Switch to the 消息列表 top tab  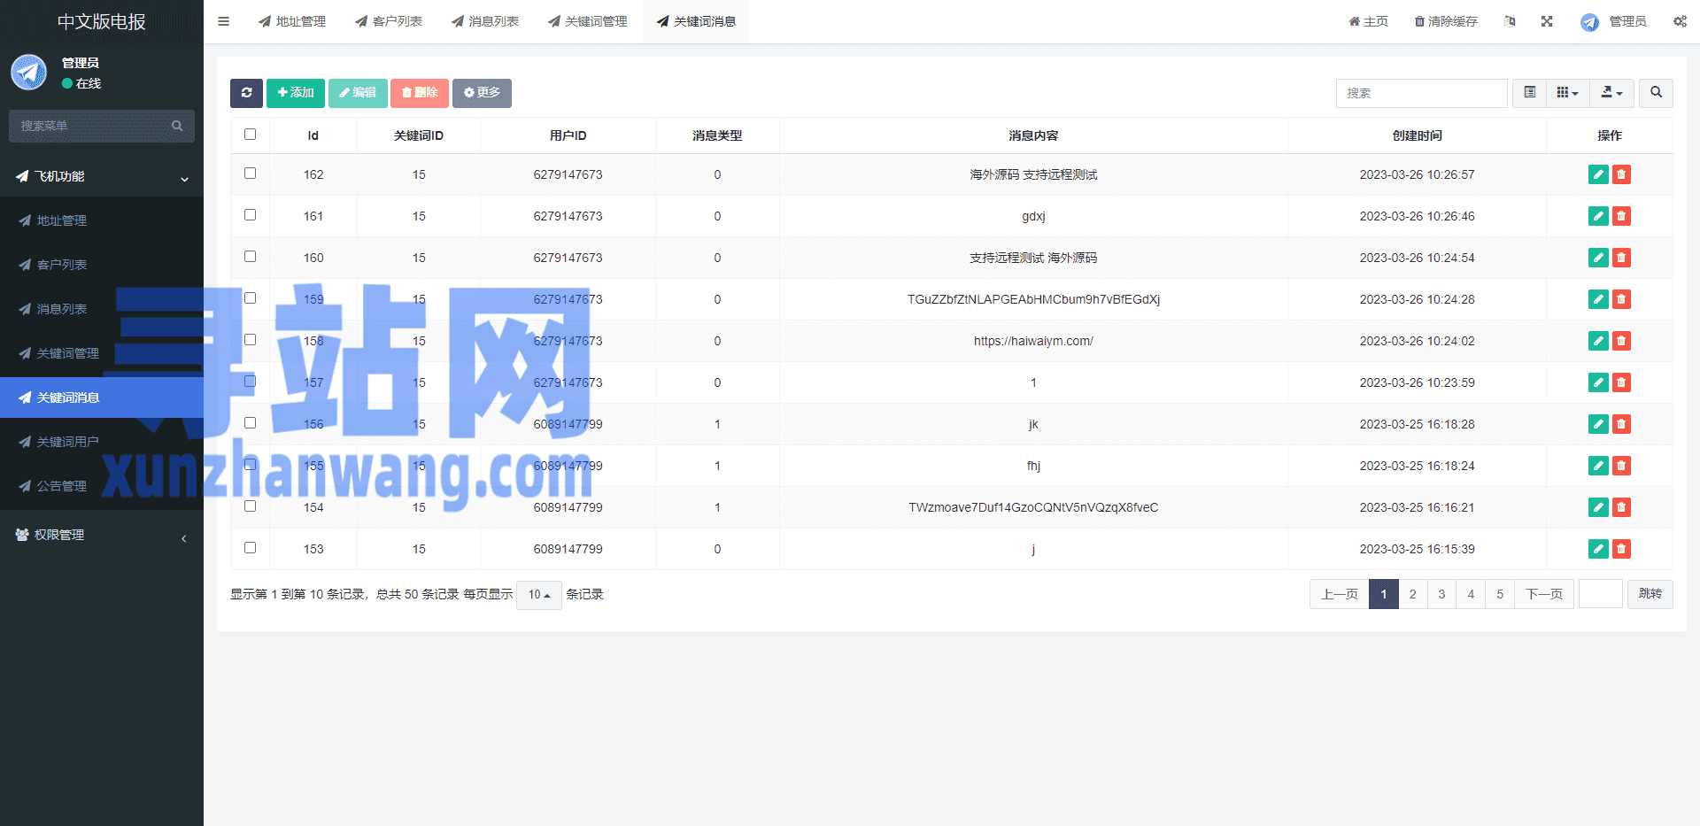(485, 21)
